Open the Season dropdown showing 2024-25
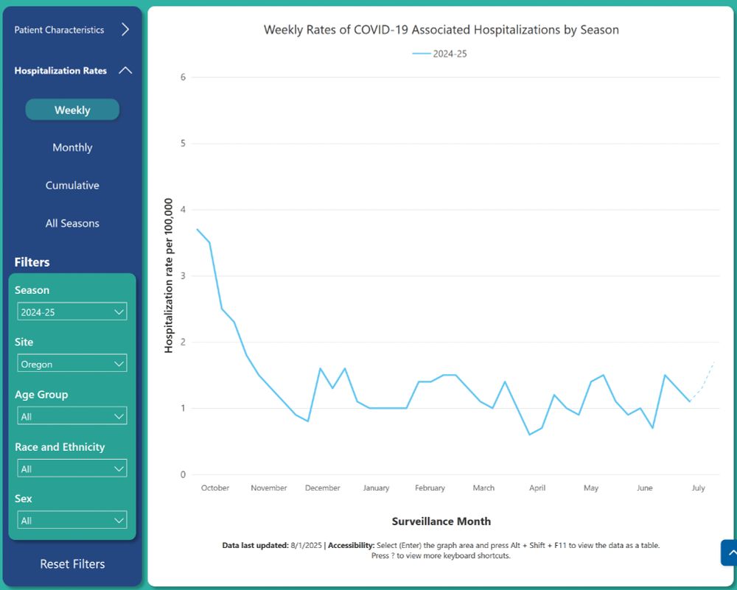737x590 pixels. click(x=72, y=312)
